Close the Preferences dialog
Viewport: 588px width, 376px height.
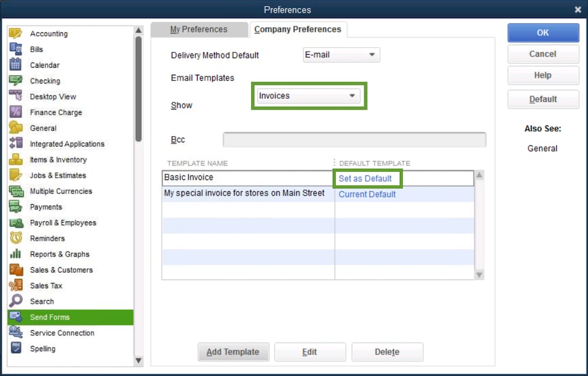578,10
